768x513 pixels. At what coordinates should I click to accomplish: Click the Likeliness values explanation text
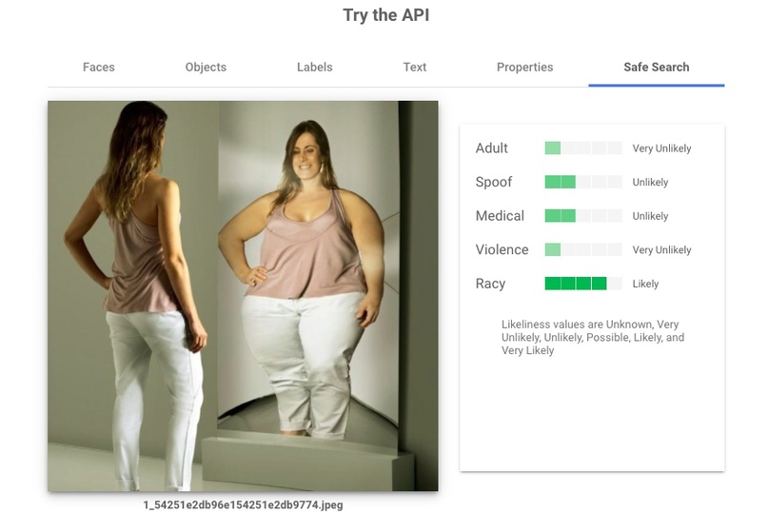tap(593, 337)
